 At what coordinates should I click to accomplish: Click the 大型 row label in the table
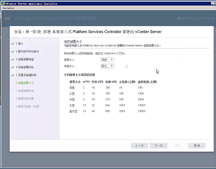(x=72, y=105)
